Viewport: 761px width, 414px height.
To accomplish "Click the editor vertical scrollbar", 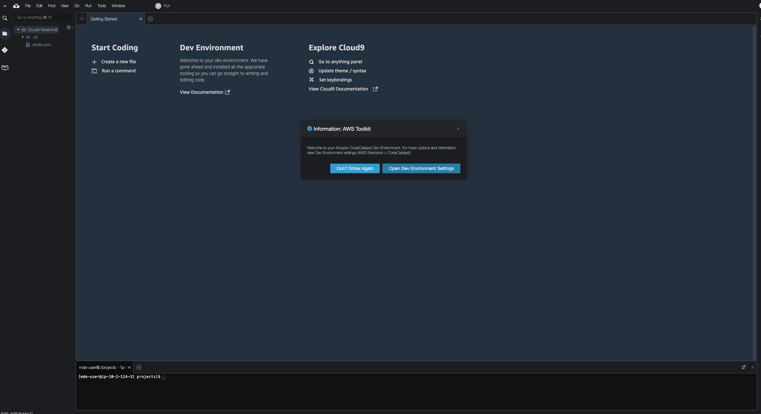I will 754,193.
